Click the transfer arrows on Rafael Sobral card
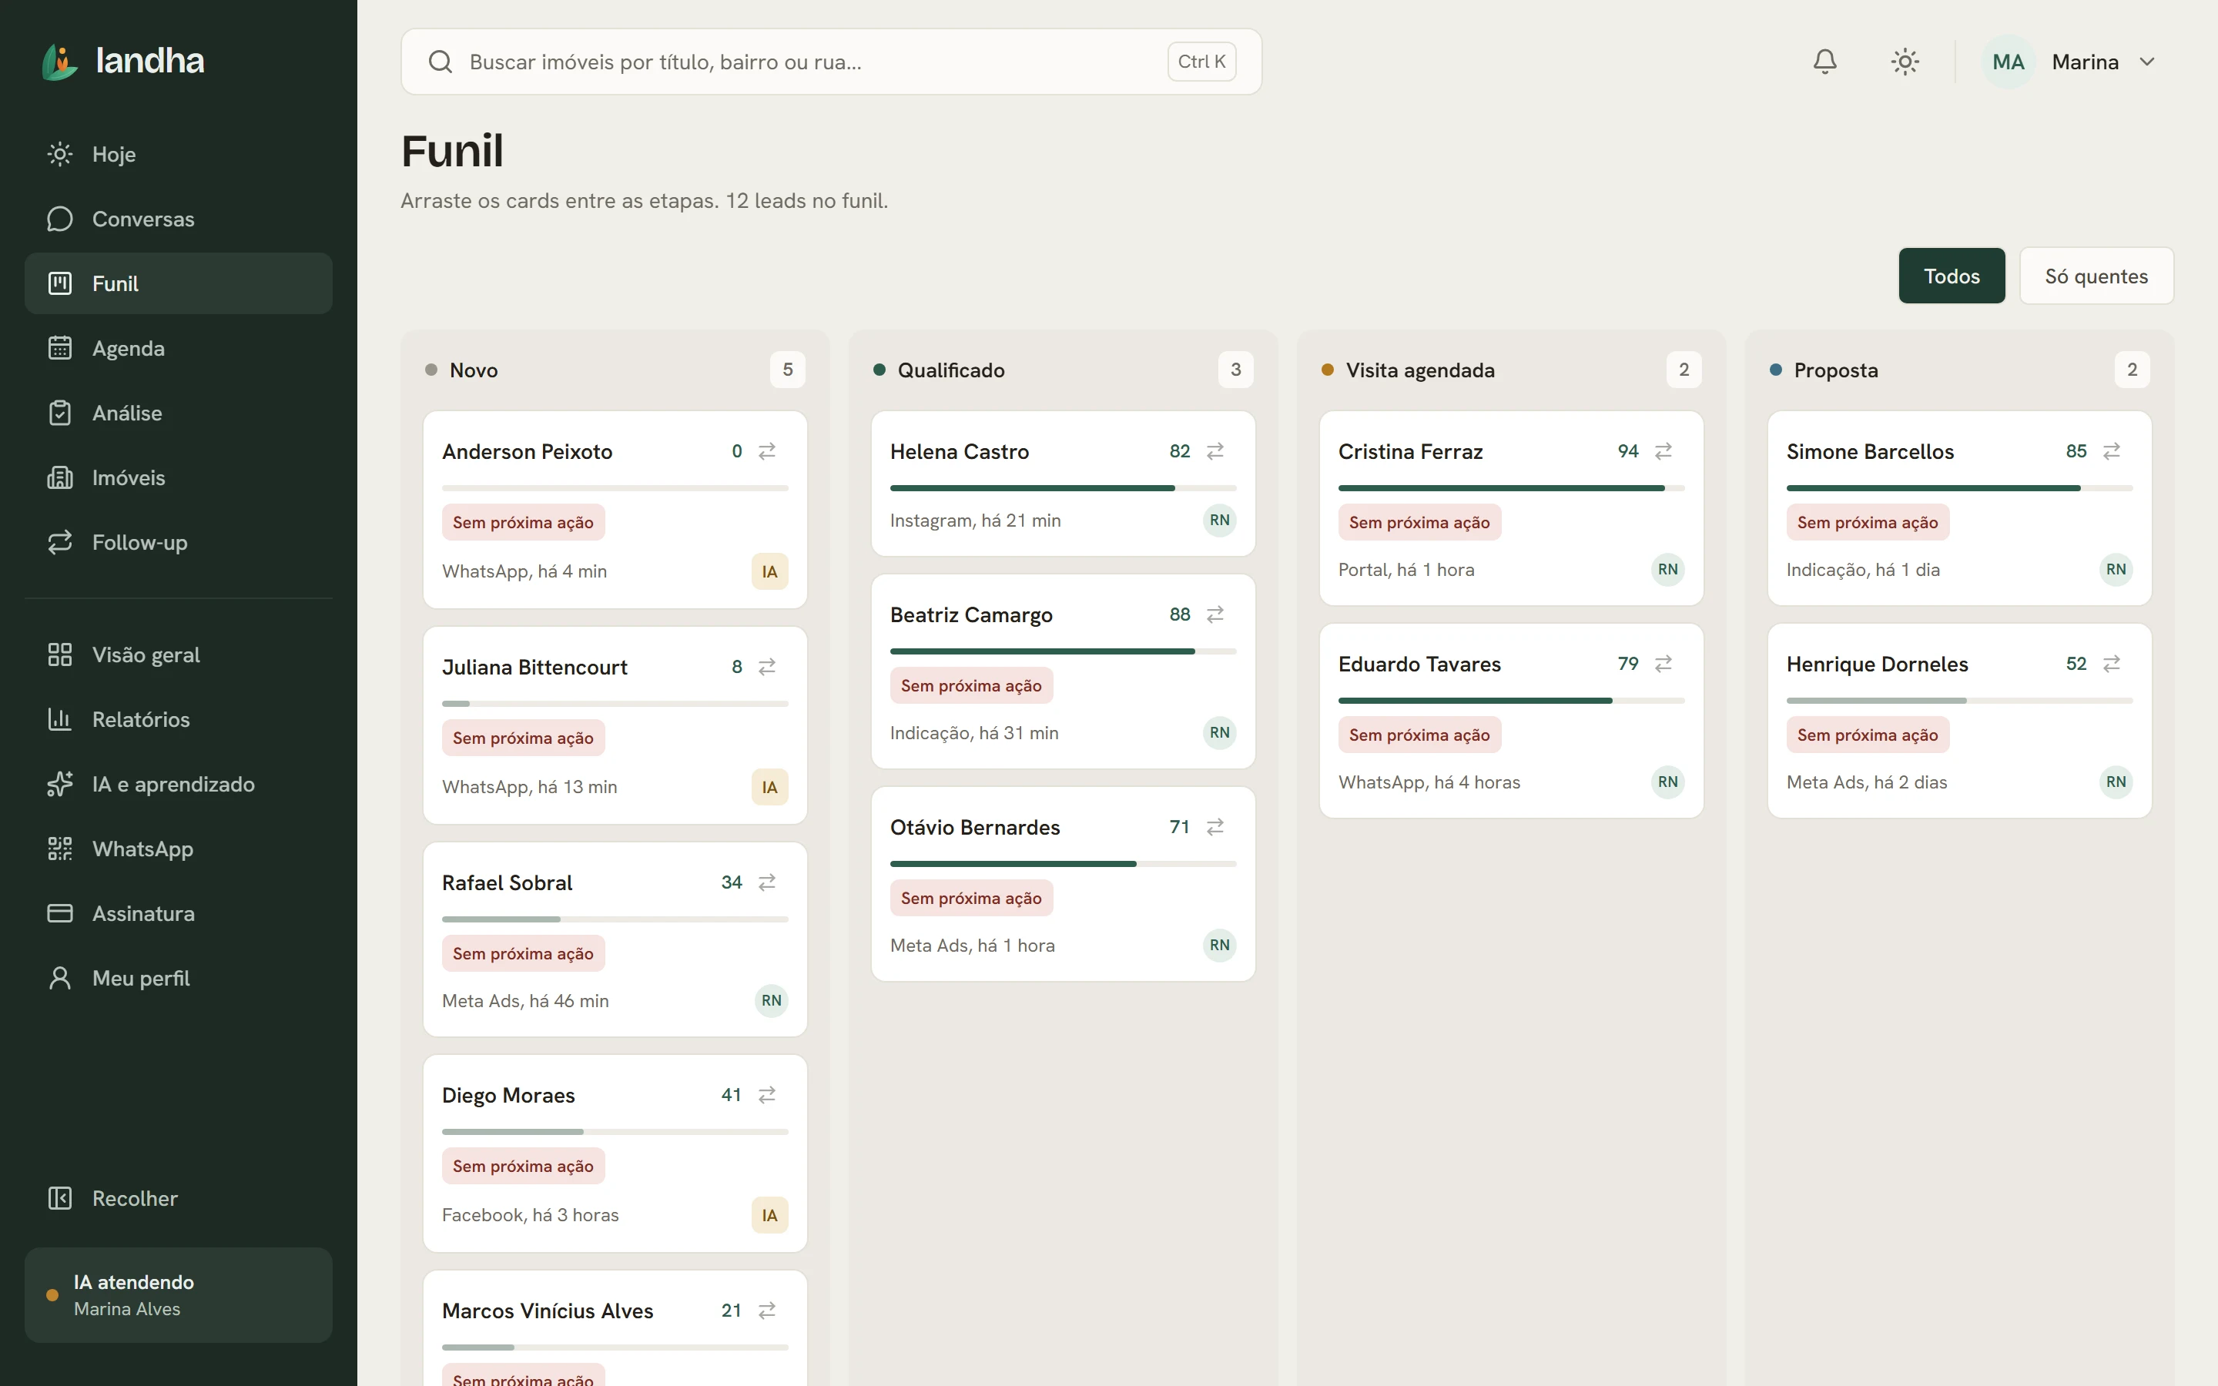Screen dimensions: 2218x1386 pos(767,882)
